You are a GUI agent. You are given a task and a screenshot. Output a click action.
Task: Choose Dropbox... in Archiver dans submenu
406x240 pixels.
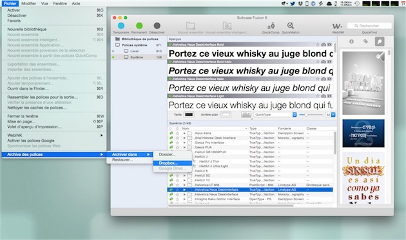pos(173,163)
